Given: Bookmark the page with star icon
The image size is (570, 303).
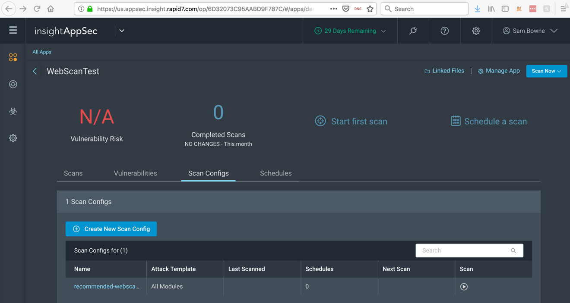Looking at the screenshot, I should (x=370, y=9).
